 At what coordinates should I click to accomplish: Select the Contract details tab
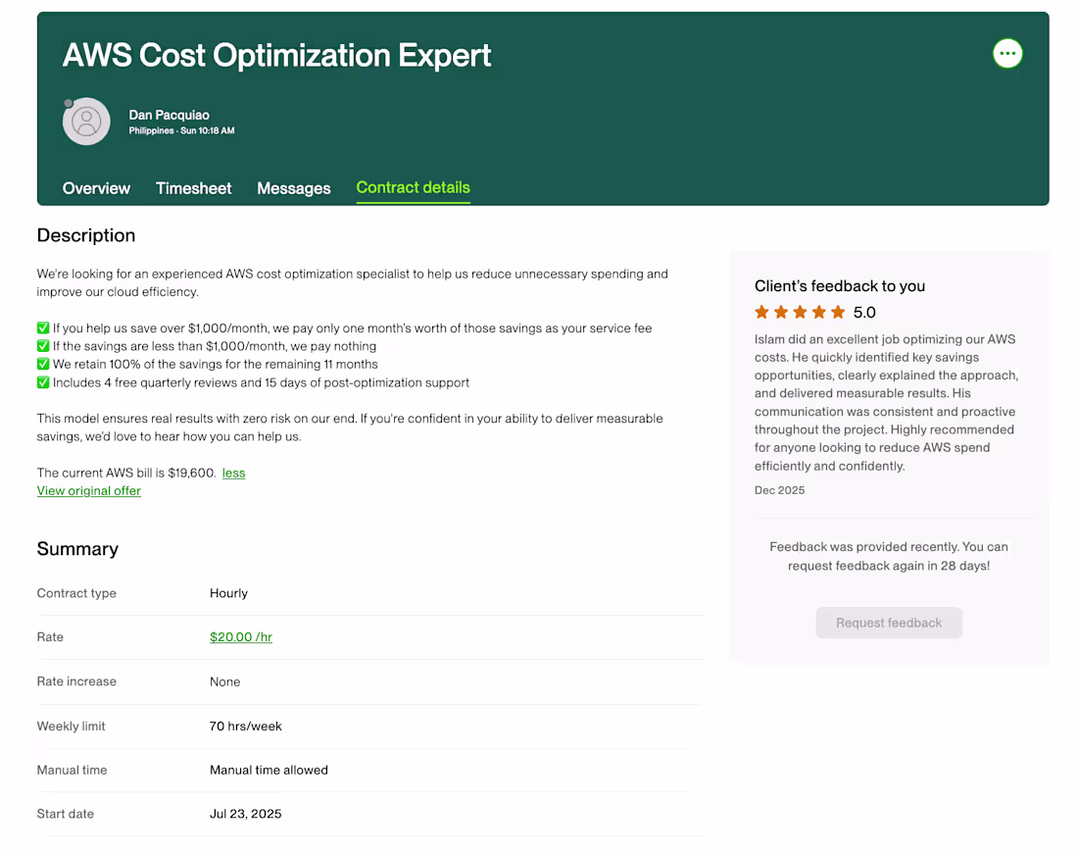pyautogui.click(x=413, y=188)
